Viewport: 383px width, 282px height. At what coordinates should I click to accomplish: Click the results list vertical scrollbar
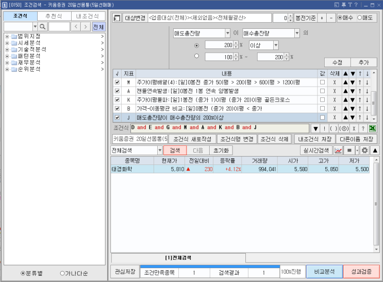(x=376, y=204)
